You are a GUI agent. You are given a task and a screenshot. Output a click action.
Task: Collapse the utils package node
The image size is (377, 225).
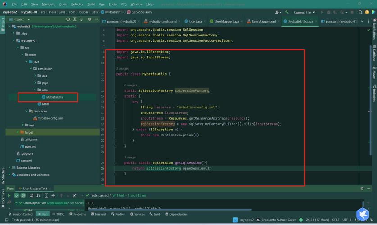pos(35,90)
